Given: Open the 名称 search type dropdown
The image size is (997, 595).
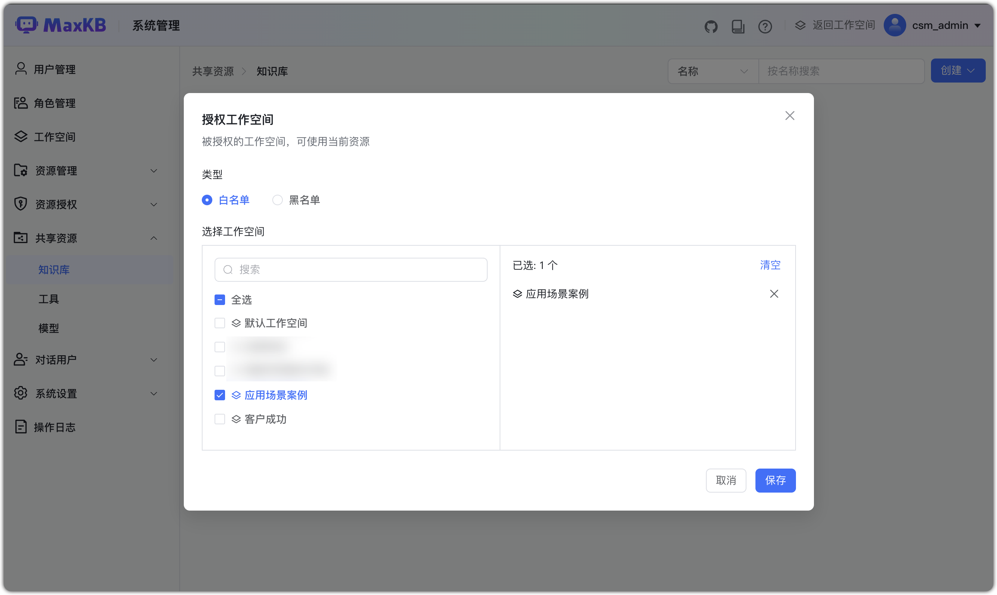Looking at the screenshot, I should pos(713,71).
